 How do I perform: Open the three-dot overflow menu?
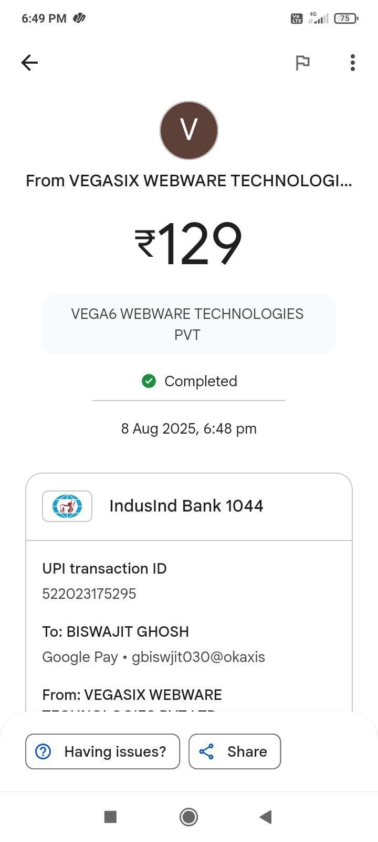[x=353, y=63]
